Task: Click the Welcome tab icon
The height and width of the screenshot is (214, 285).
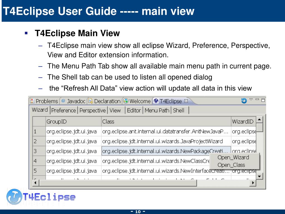Action: 126,101
